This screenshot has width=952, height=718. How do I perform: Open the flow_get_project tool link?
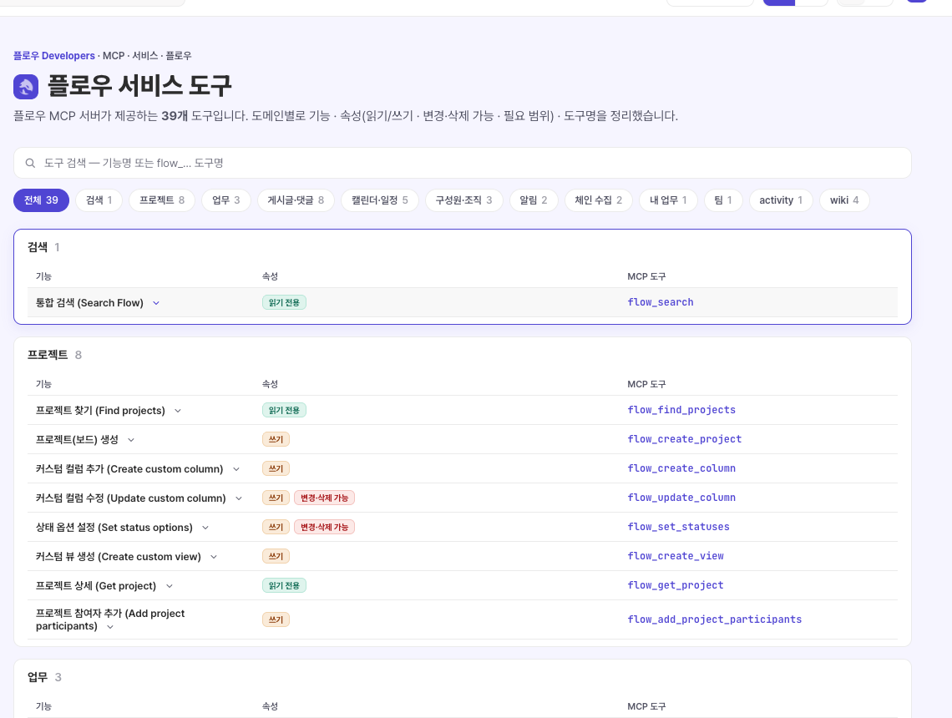(675, 585)
